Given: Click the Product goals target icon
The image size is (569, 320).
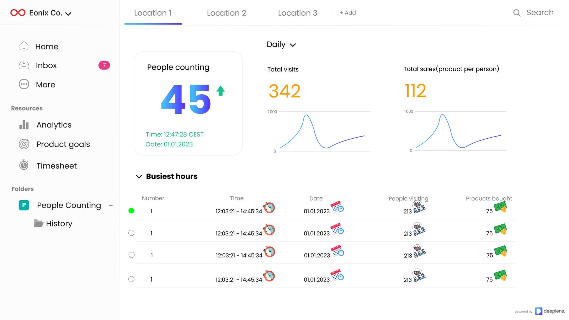Looking at the screenshot, I should 24,144.
